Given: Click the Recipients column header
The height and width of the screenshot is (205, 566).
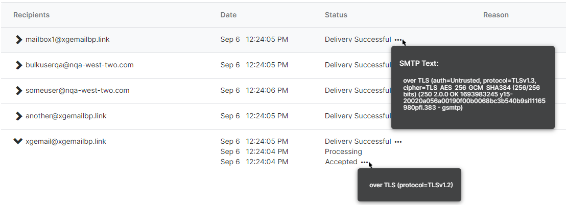Looking at the screenshot, I should coord(31,15).
